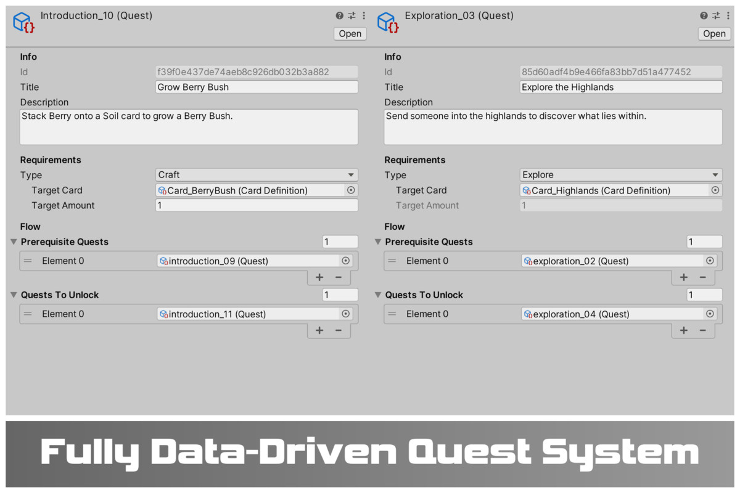Collapse Prerequisite Quests foldout in Introduction_10
The width and height of the screenshot is (740, 493).
(14, 242)
